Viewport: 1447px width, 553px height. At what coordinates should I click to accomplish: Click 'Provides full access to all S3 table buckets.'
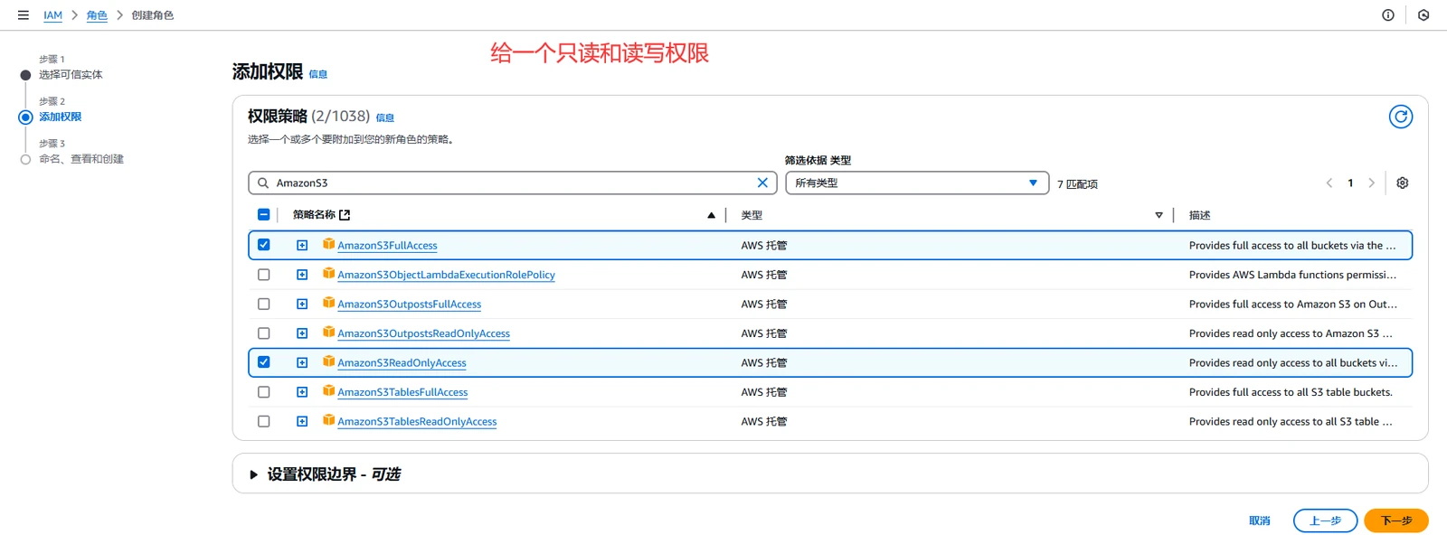pyautogui.click(x=1291, y=392)
